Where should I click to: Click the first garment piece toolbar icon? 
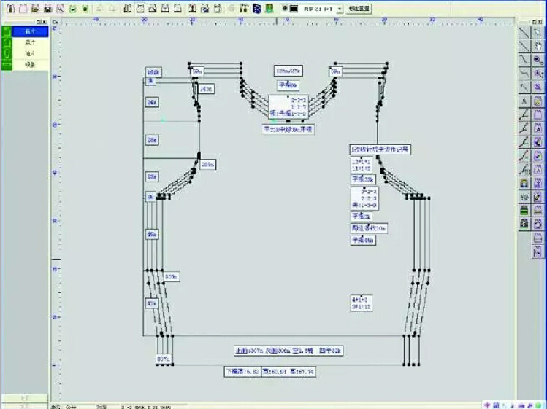[128, 9]
